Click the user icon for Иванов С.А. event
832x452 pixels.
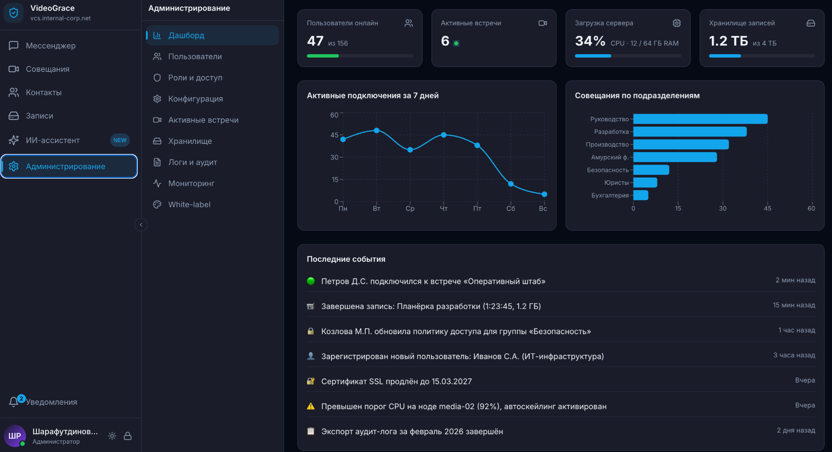(311, 356)
